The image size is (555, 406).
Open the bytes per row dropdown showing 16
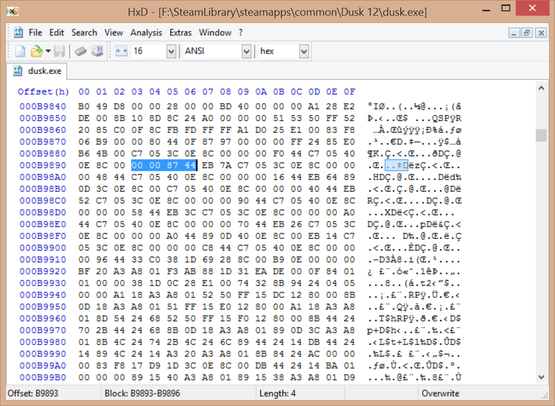[171, 51]
